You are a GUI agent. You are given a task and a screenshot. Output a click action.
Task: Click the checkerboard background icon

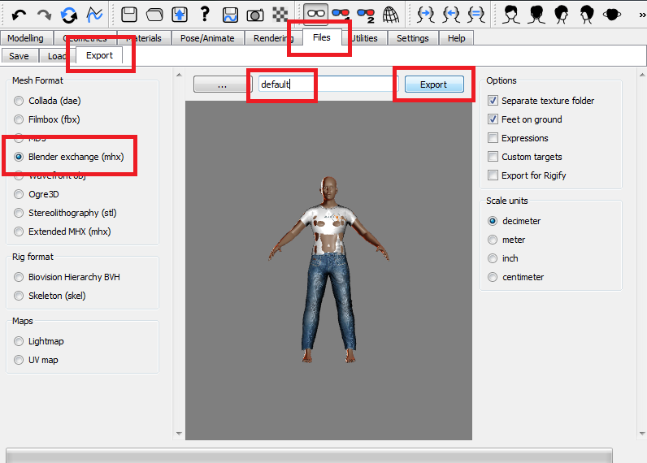[280, 13]
